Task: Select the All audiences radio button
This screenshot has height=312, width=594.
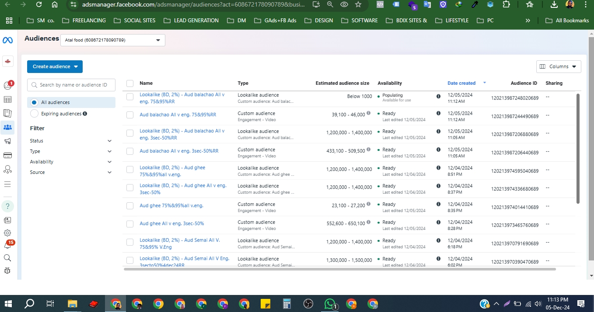Action: coord(34,102)
